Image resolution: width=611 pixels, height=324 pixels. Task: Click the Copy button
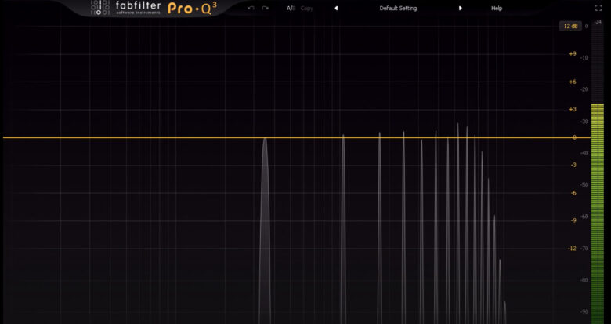pyautogui.click(x=306, y=8)
